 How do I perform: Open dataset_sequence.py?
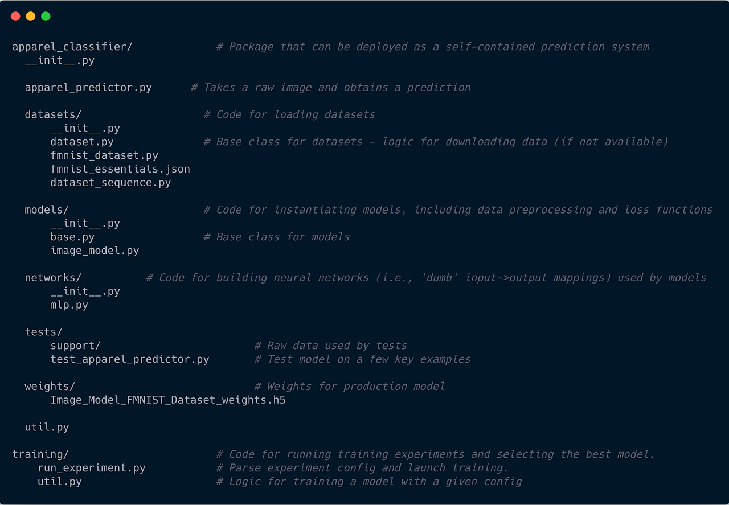tap(111, 182)
